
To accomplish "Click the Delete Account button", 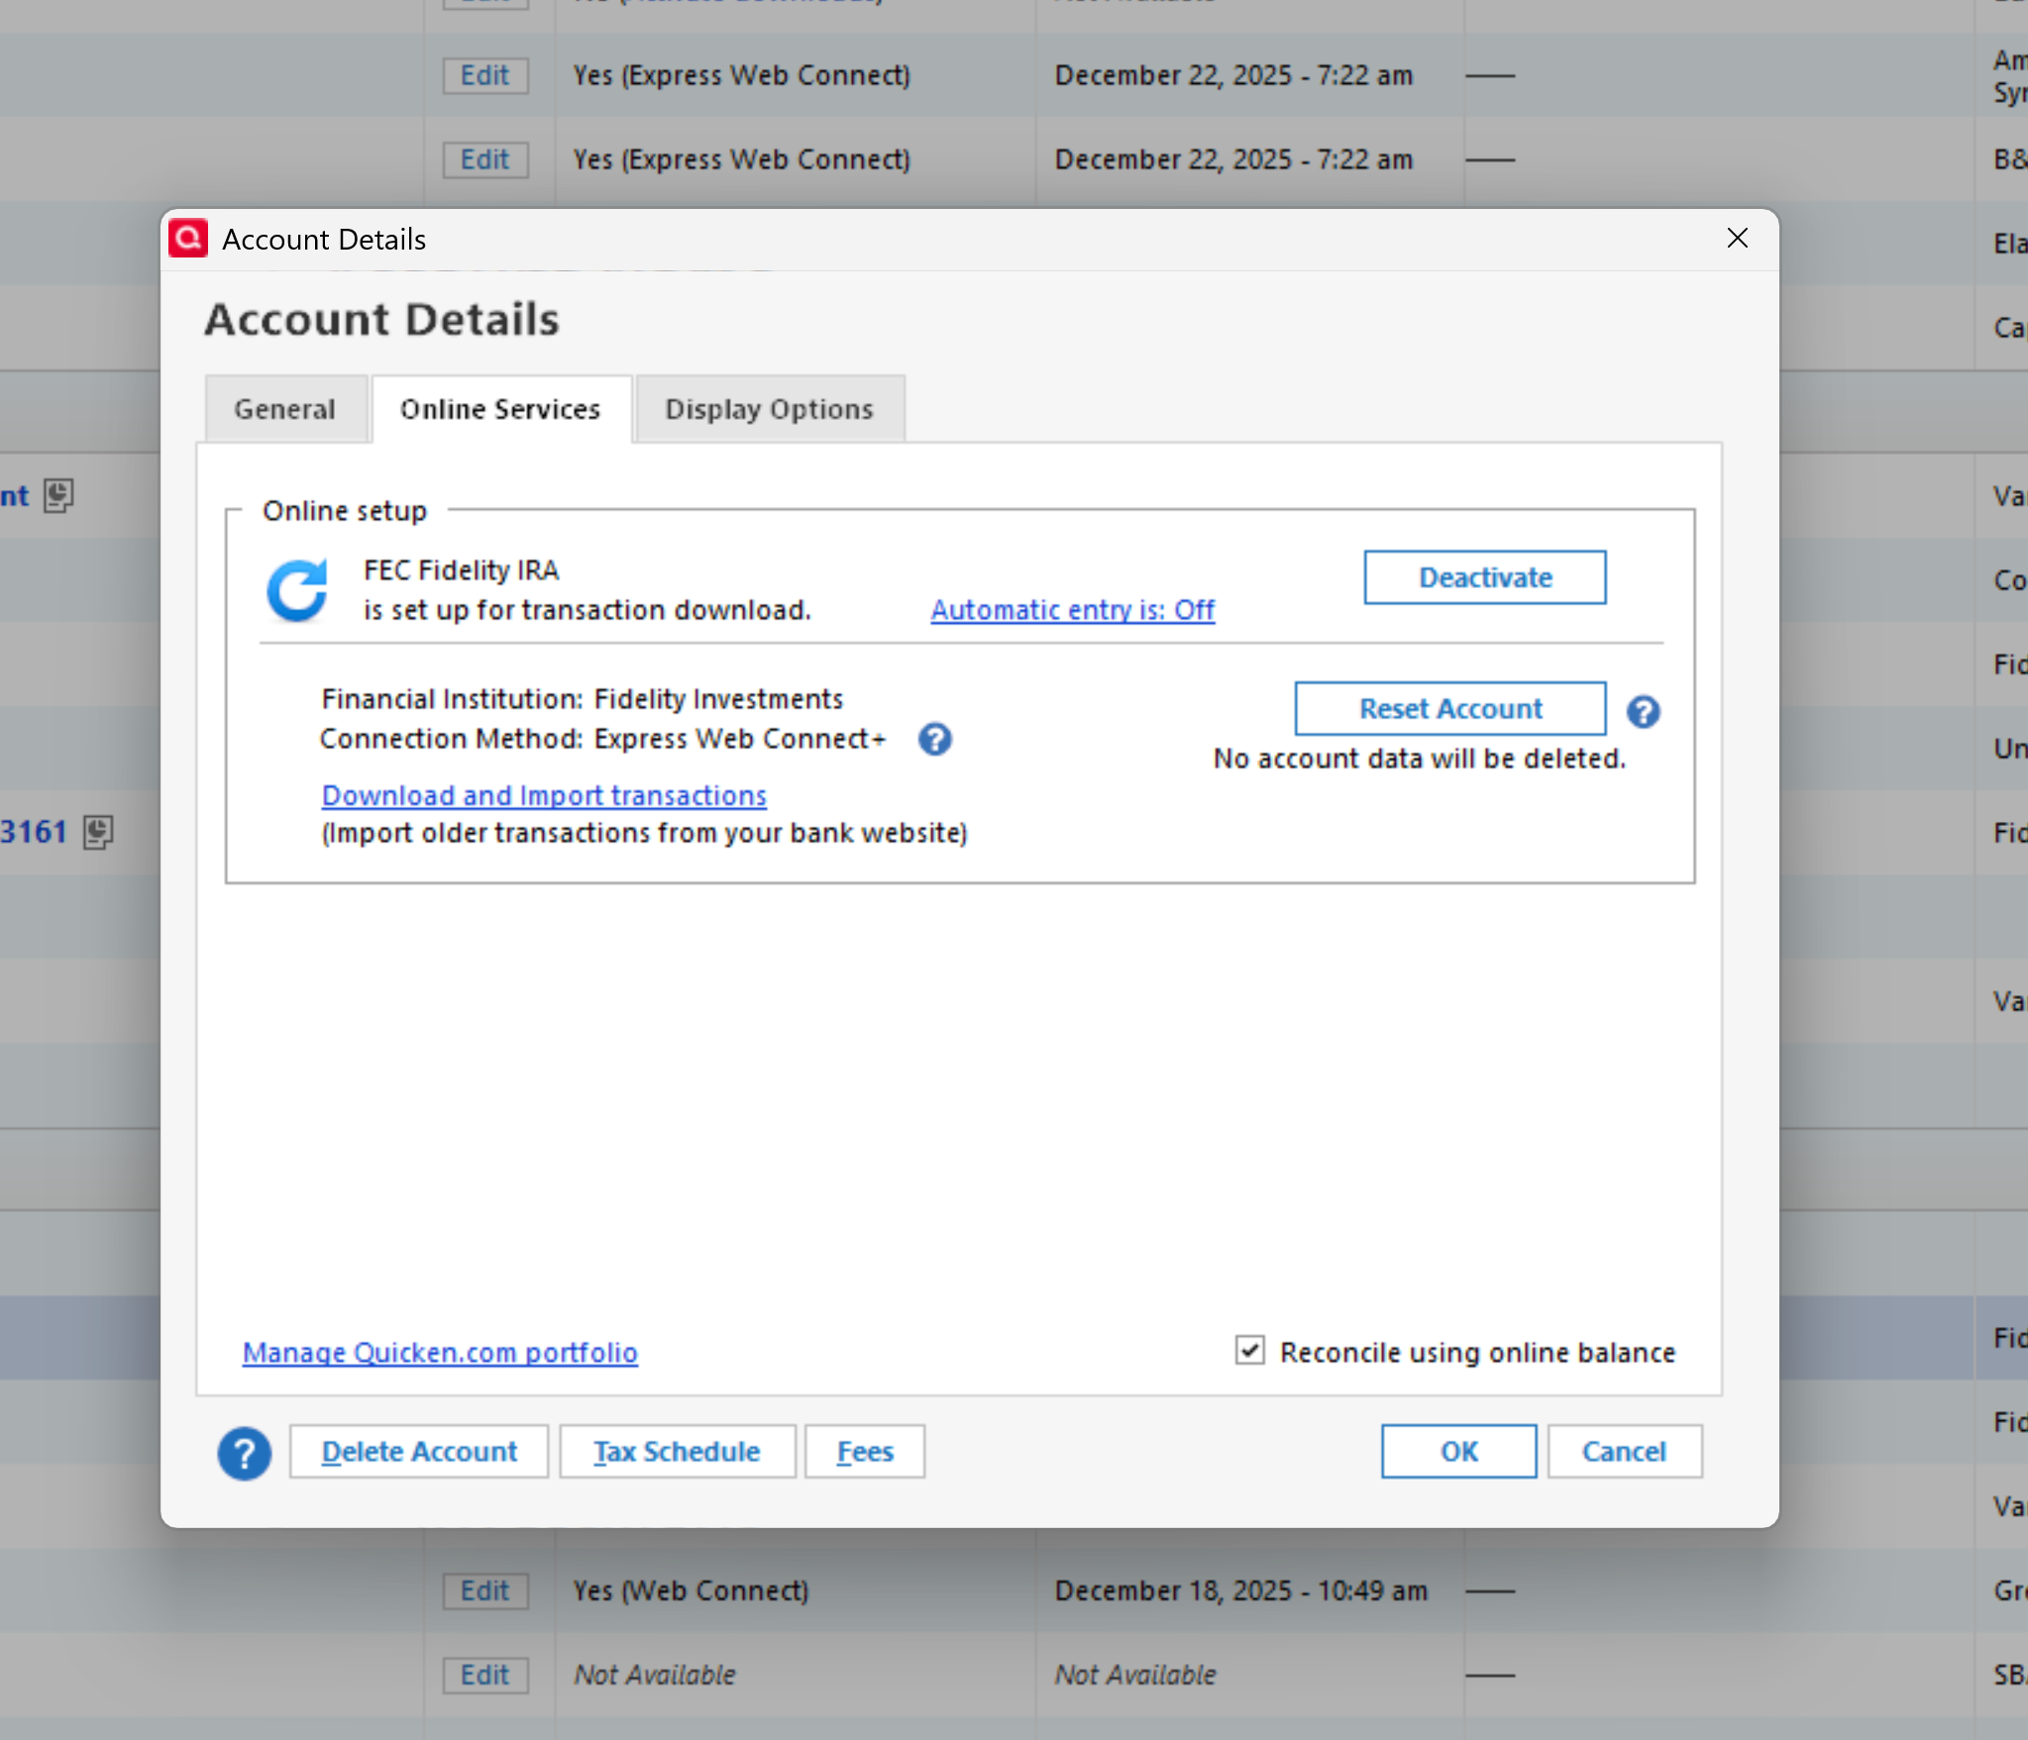I will 418,1452.
